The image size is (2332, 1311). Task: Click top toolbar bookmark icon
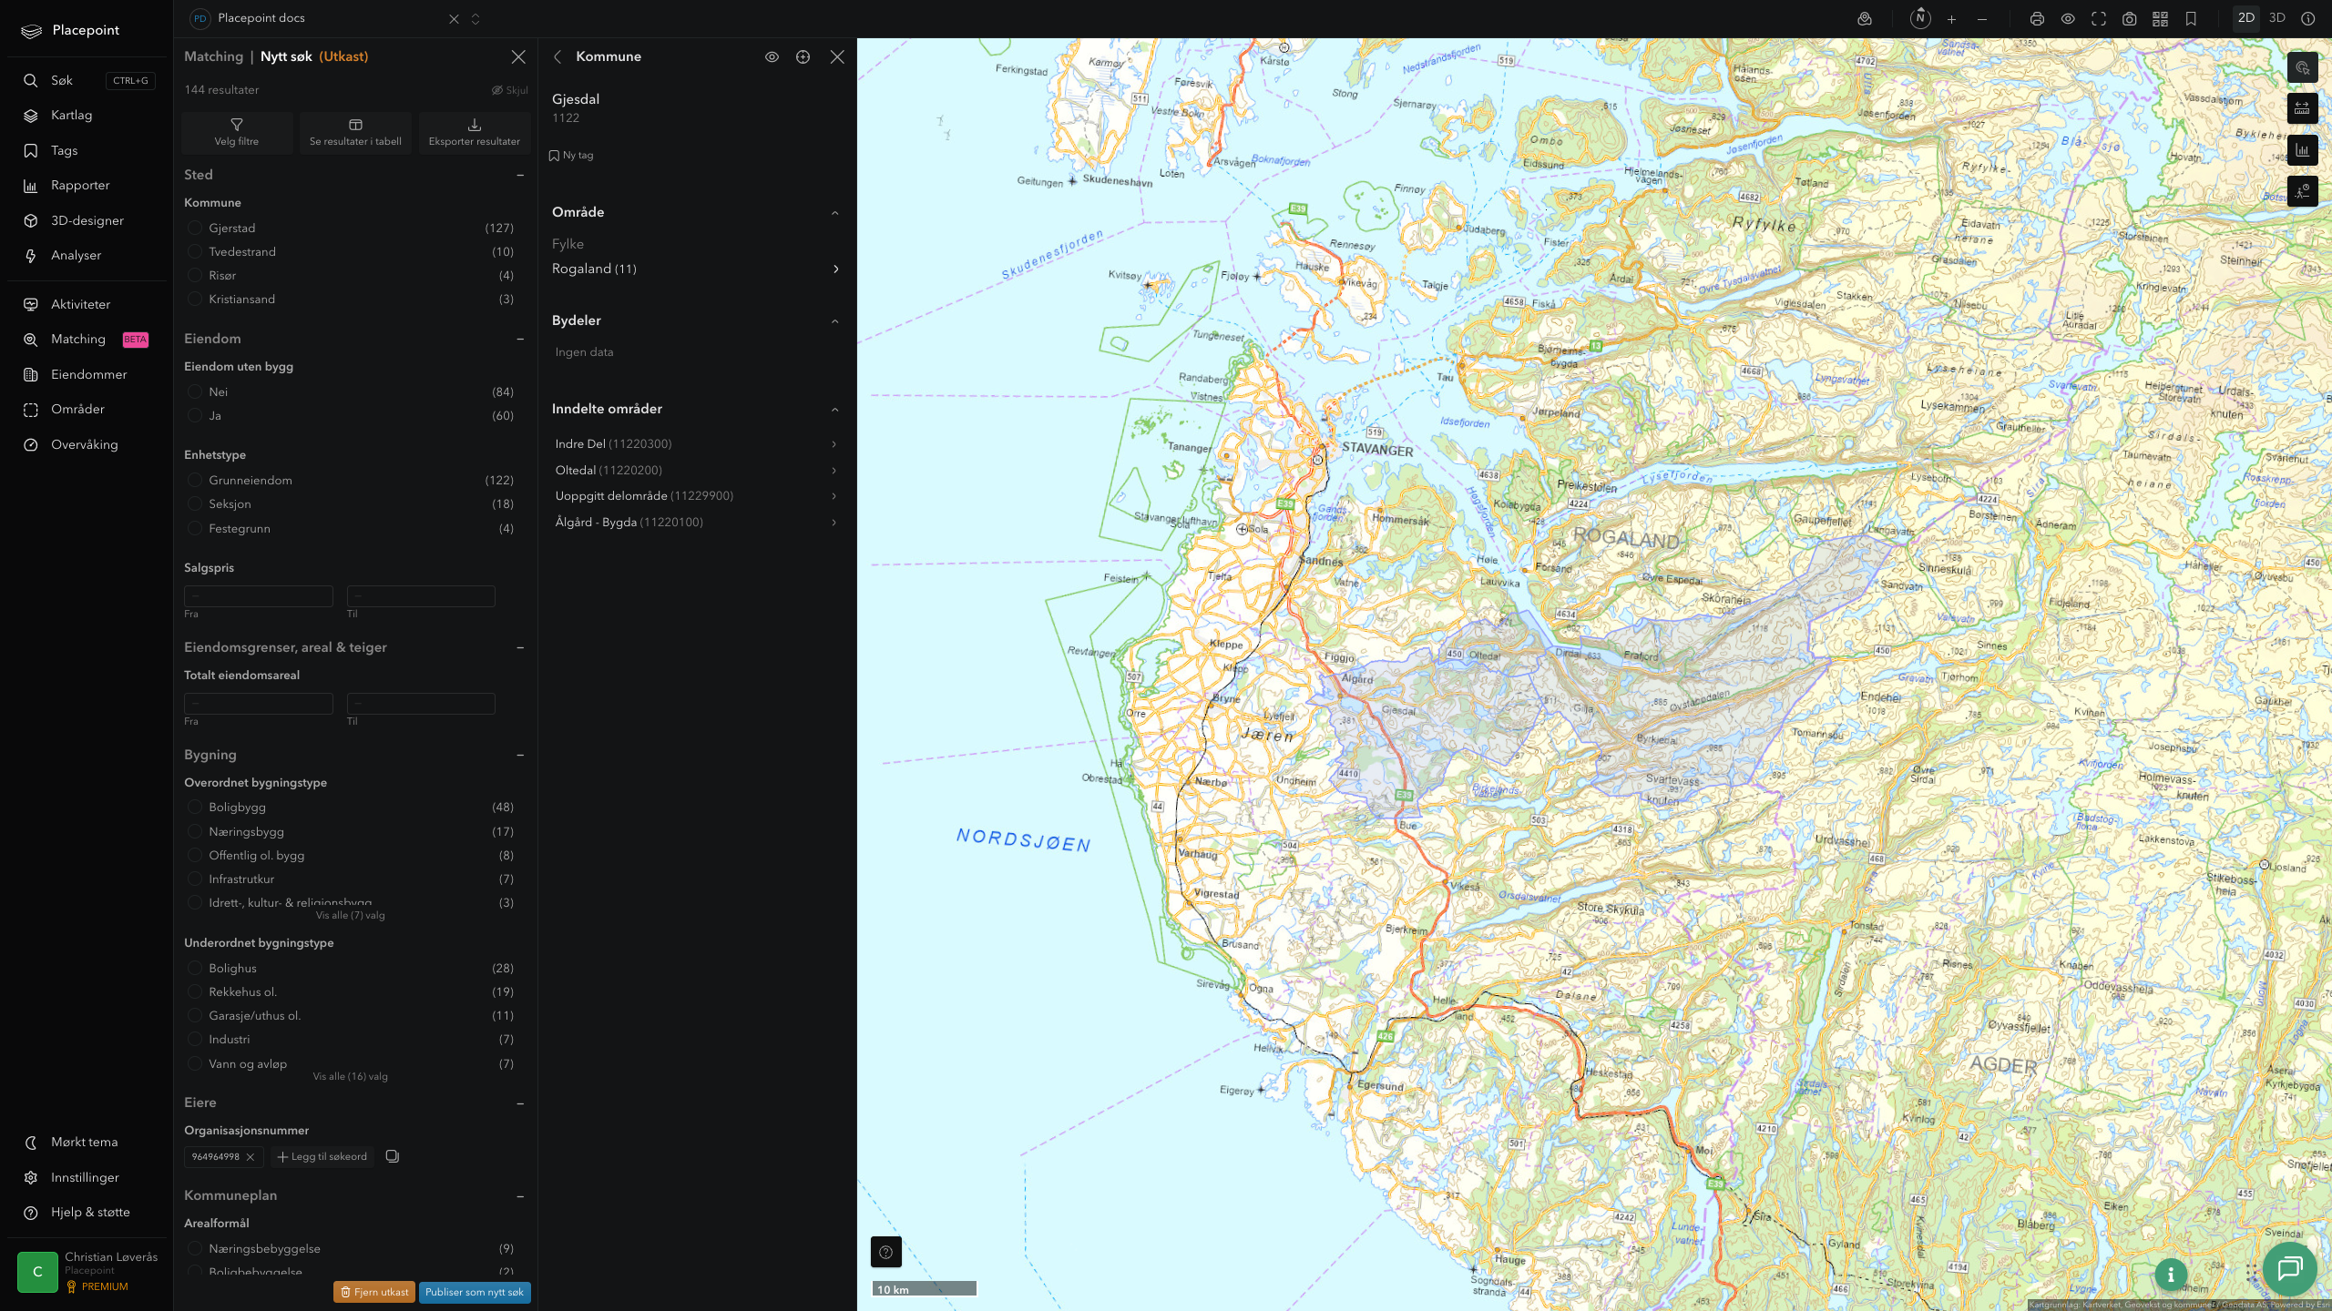coord(2191,18)
